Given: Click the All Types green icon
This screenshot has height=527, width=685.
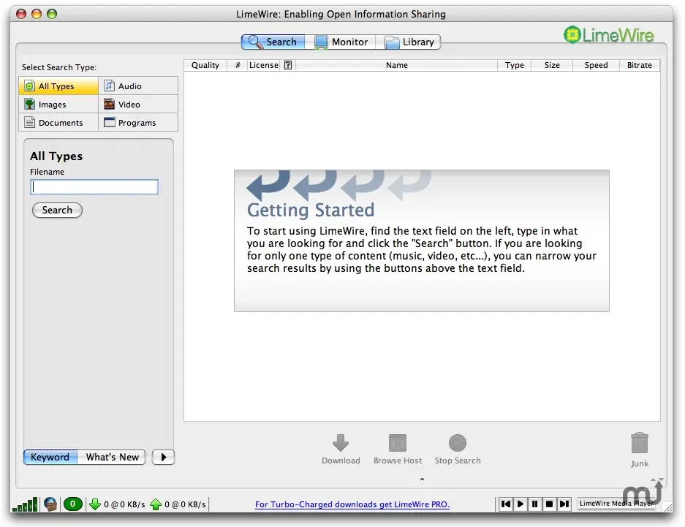Looking at the screenshot, I should [x=29, y=86].
